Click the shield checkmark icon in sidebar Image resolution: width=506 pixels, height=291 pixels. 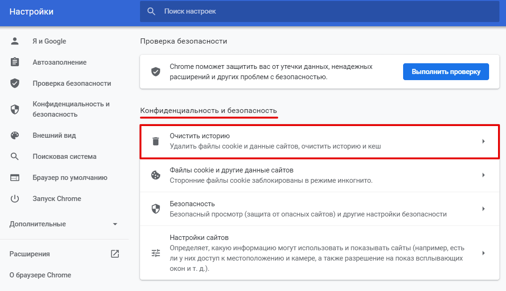[x=15, y=83]
